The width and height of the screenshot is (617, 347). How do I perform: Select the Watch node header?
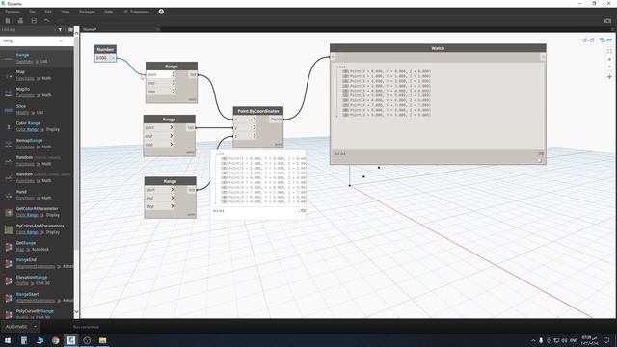coord(438,48)
